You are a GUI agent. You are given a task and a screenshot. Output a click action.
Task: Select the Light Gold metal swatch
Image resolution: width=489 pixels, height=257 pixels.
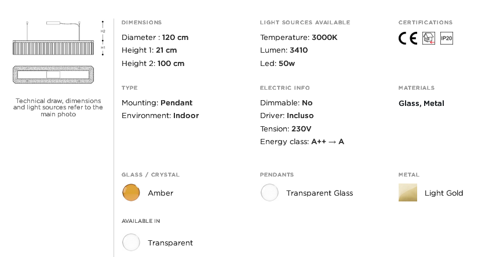click(x=408, y=193)
